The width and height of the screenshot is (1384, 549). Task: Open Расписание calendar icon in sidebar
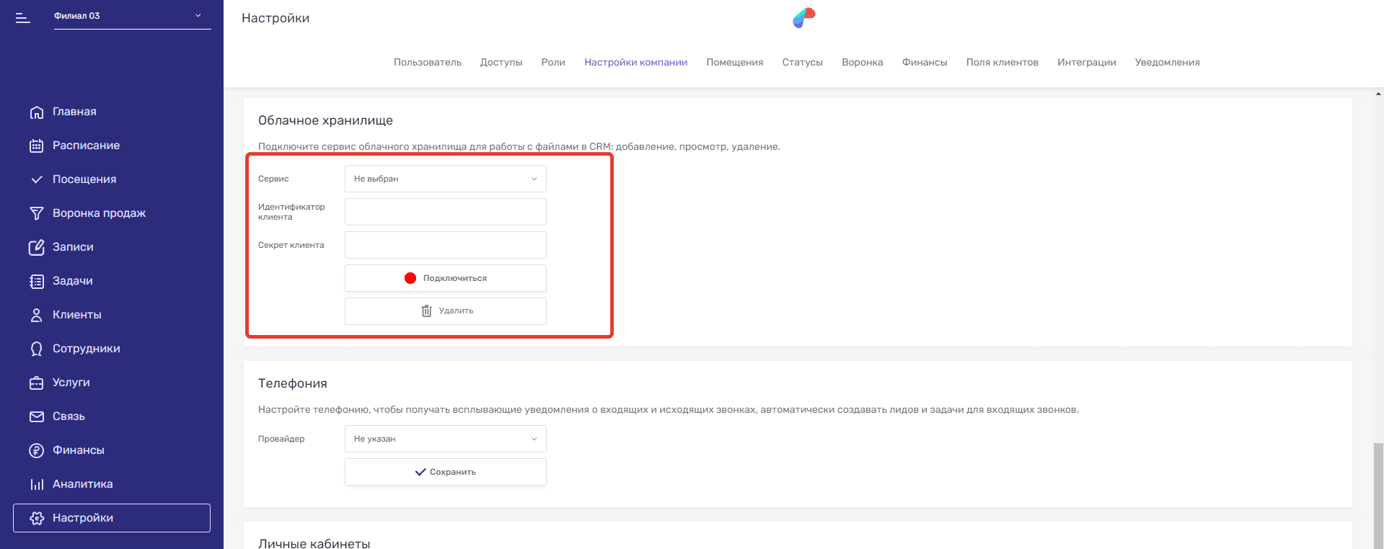tap(37, 146)
